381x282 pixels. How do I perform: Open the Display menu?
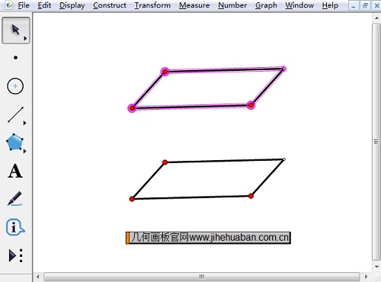[72, 5]
